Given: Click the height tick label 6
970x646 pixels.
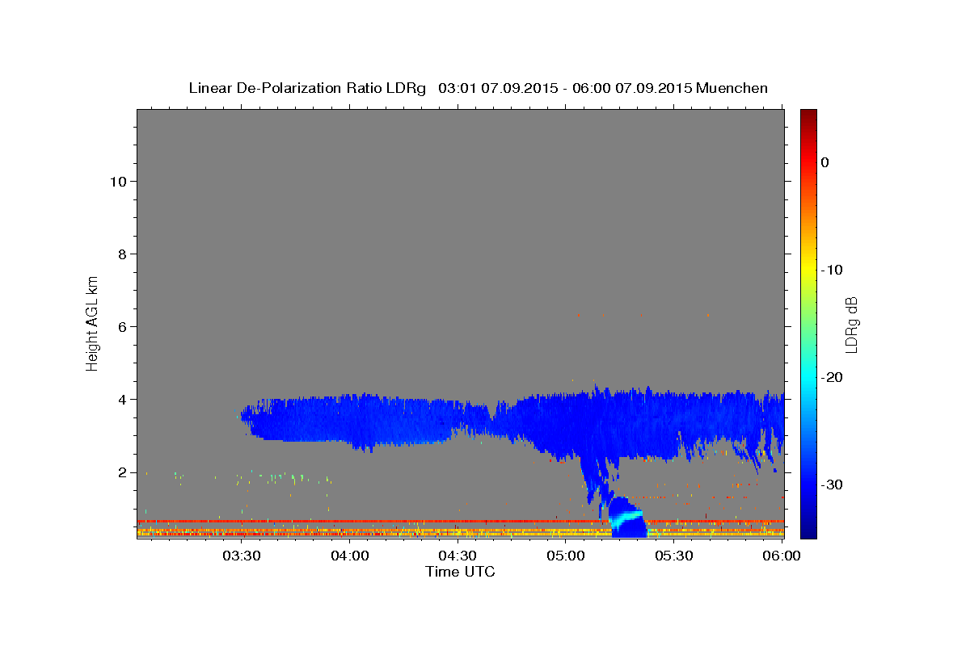Looking at the screenshot, I should [121, 326].
